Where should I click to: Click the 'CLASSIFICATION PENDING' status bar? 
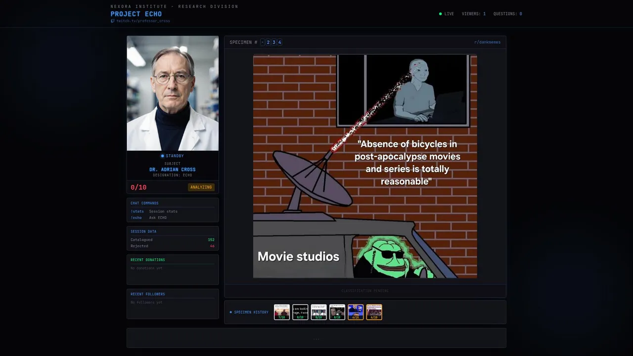[365, 291]
